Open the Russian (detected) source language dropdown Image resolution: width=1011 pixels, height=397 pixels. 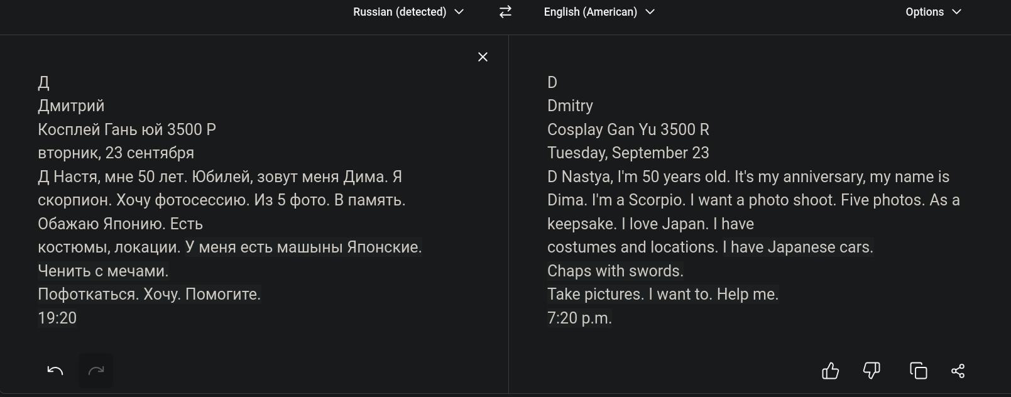(x=408, y=12)
